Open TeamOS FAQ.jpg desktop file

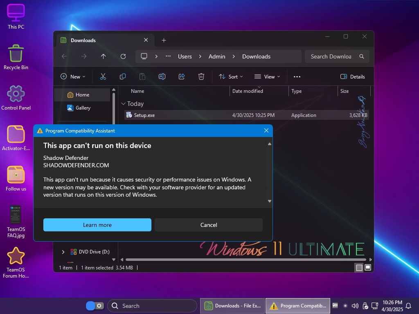click(x=16, y=222)
